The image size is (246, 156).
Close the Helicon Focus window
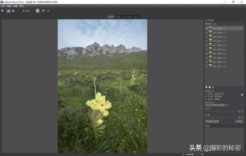[242, 2]
